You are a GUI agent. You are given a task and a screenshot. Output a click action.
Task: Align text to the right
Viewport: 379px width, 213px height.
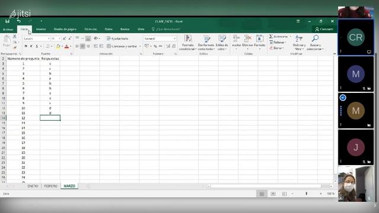pyautogui.click(x=88, y=46)
